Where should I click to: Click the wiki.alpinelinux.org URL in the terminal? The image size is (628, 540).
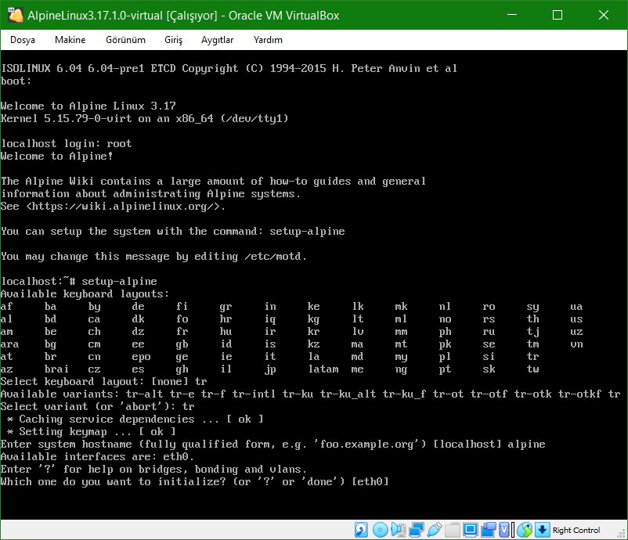[123, 206]
